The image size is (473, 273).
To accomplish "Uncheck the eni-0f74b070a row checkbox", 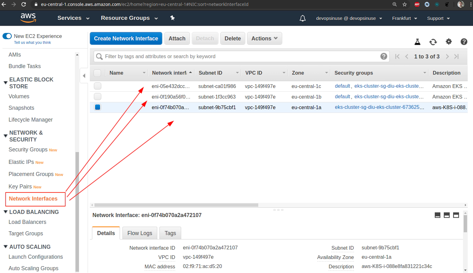I will click(x=98, y=107).
